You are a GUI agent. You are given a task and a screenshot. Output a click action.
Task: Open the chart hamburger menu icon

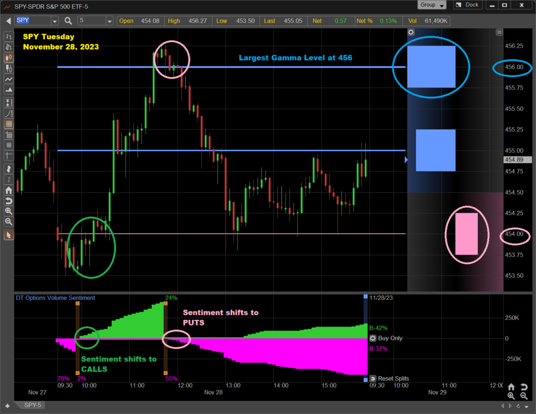[499, 32]
